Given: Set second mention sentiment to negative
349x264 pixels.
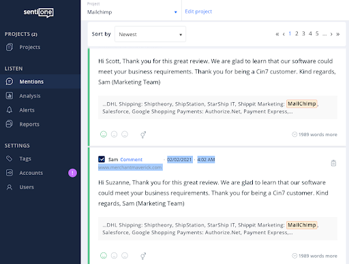Looking at the screenshot, I should pos(125,256).
